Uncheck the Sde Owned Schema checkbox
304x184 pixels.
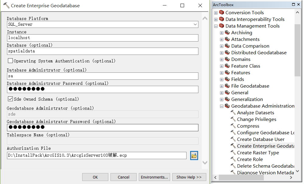(x=10, y=99)
